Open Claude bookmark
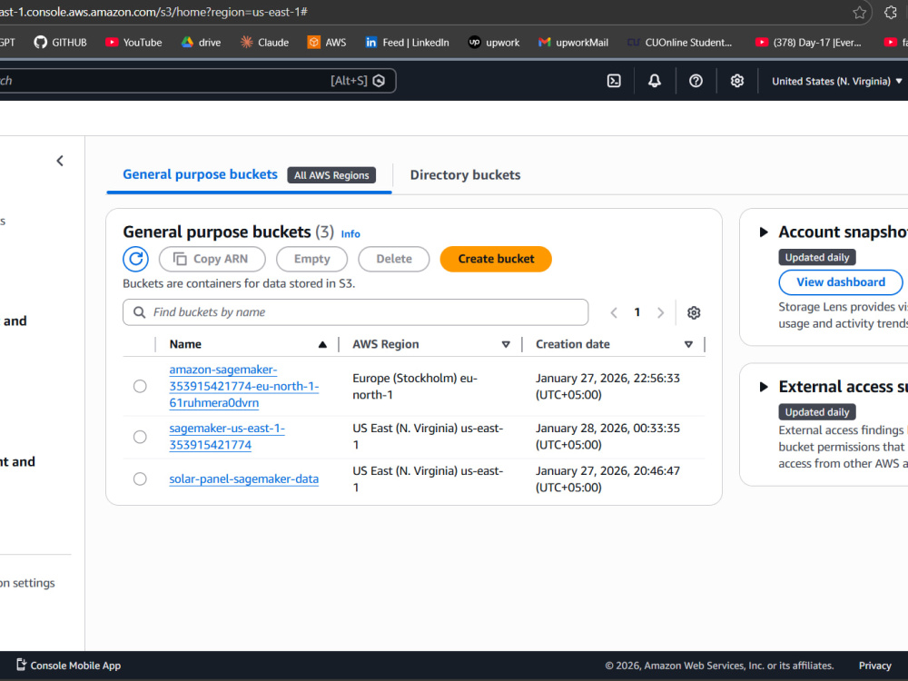The width and height of the screenshot is (908, 681). 264,43
